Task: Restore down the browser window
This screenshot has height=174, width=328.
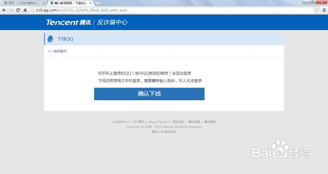Action: tap(312, 2)
